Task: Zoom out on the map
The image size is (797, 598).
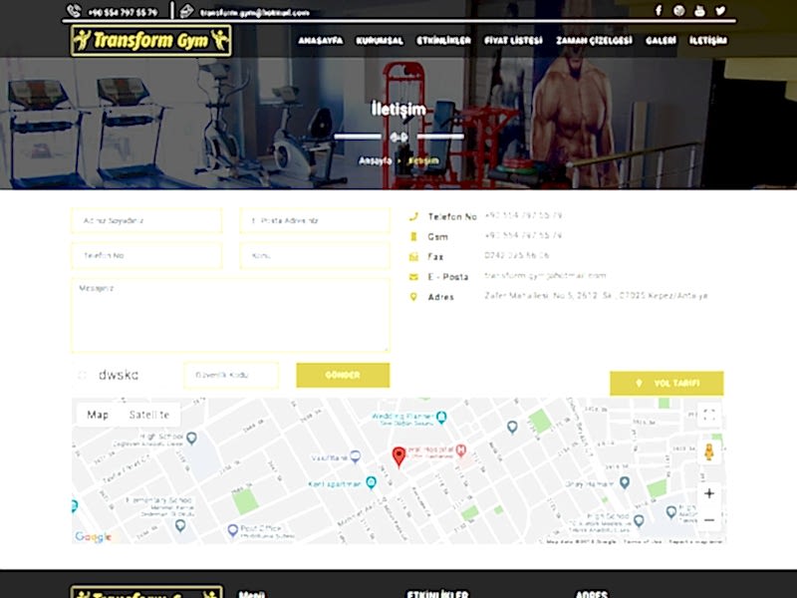Action: pyautogui.click(x=708, y=519)
